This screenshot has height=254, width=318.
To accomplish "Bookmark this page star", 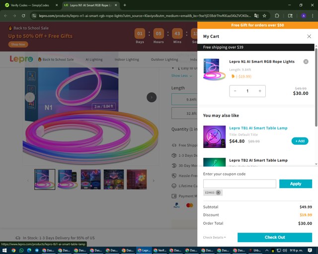I will click(x=264, y=16).
